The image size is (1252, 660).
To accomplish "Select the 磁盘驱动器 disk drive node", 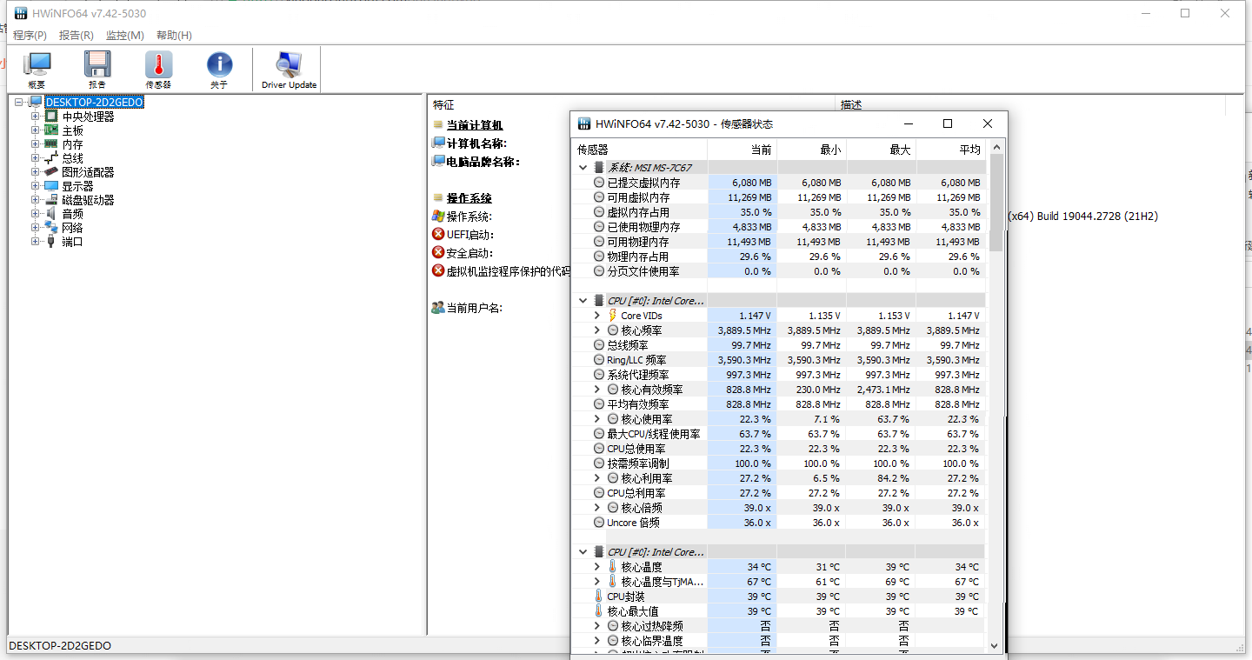I will 87,200.
